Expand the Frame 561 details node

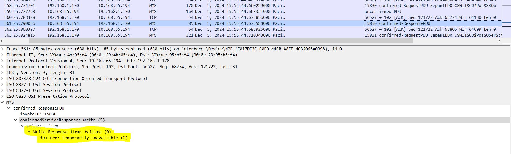click(2, 49)
